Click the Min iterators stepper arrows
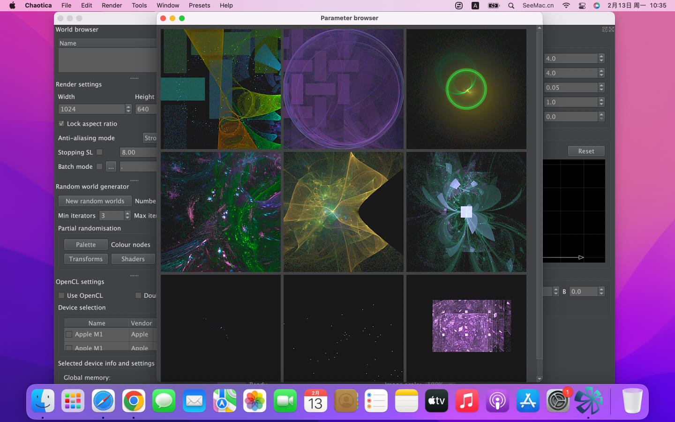 127,215
